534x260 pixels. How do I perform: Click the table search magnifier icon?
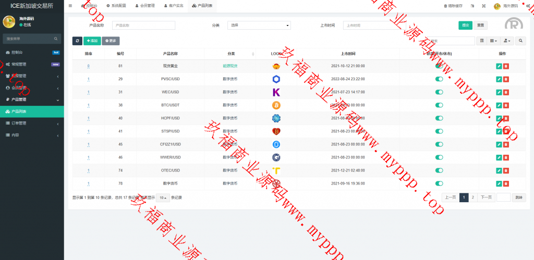tap(521, 41)
